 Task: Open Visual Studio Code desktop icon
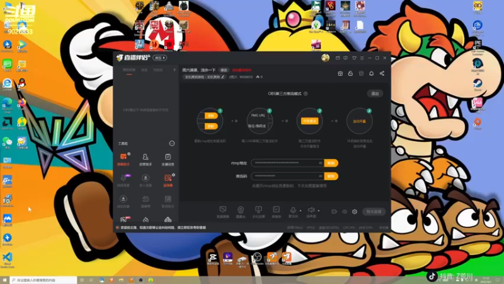(x=8, y=260)
